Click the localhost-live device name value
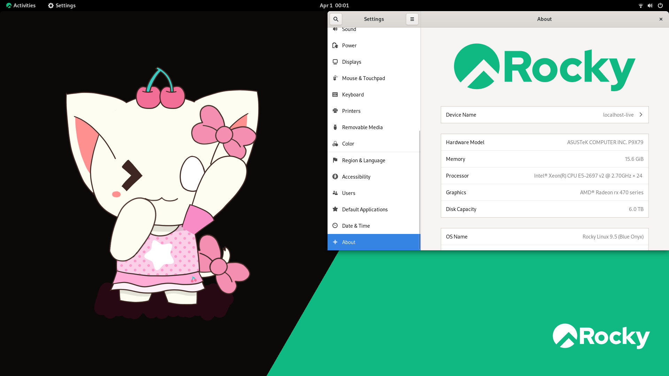This screenshot has width=669, height=376. [618, 115]
